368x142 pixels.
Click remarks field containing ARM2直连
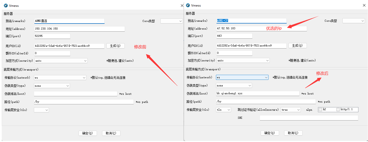coord(69,21)
